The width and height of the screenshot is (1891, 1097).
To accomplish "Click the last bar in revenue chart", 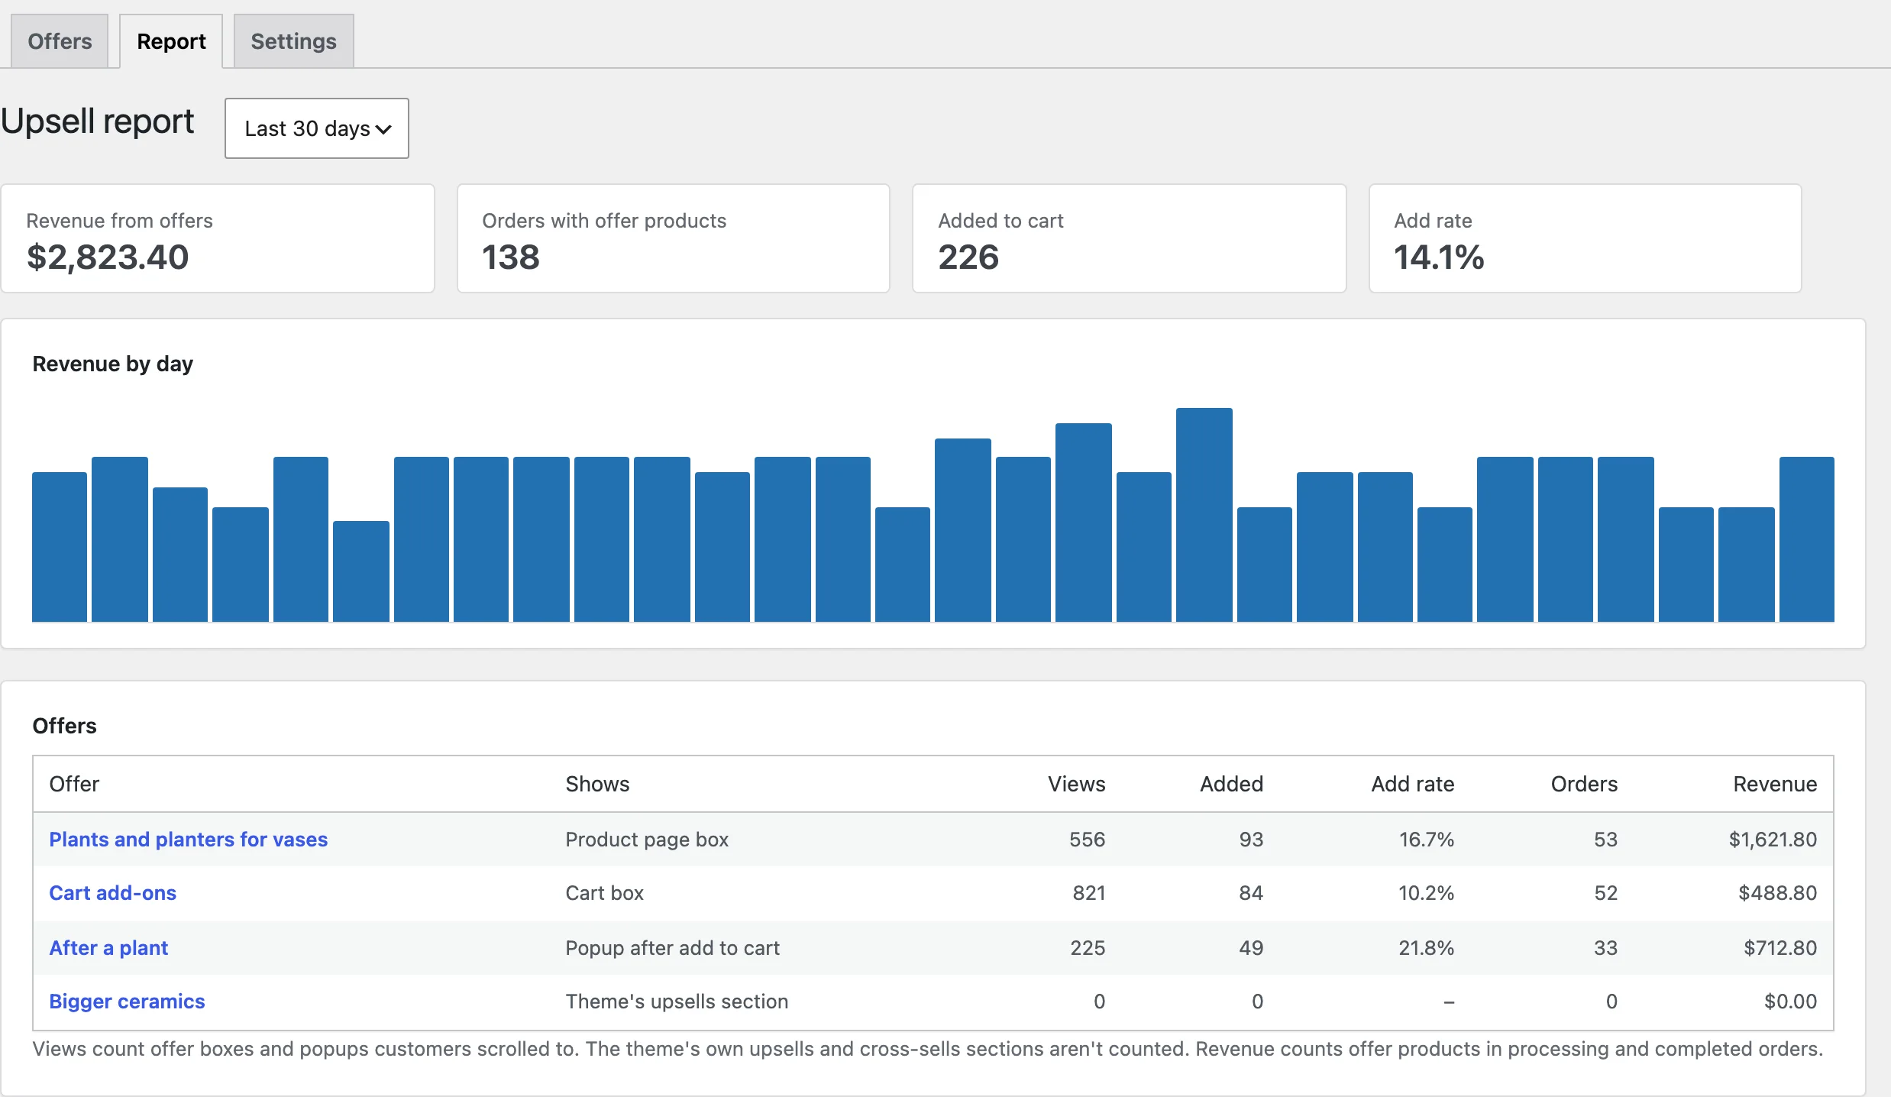I will (x=1807, y=539).
